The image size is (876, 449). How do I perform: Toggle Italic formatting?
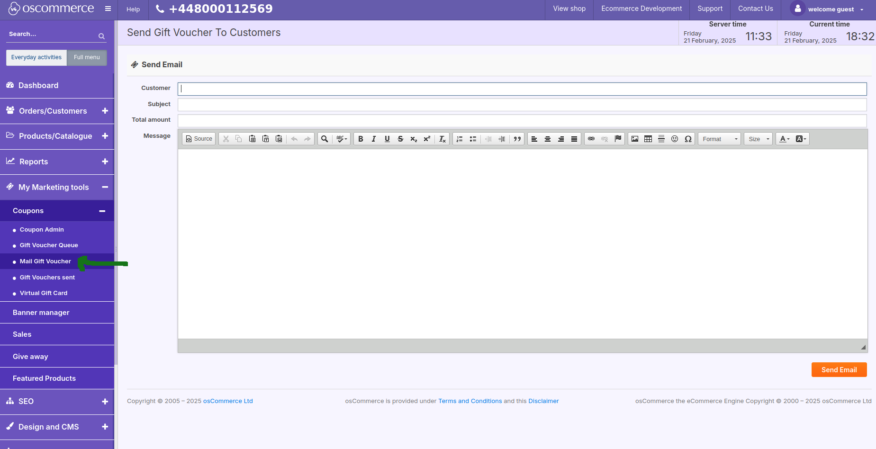click(x=374, y=139)
